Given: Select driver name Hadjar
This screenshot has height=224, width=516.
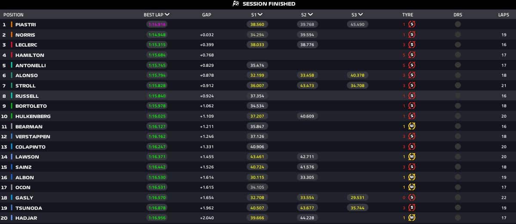Looking at the screenshot, I should [26, 218].
